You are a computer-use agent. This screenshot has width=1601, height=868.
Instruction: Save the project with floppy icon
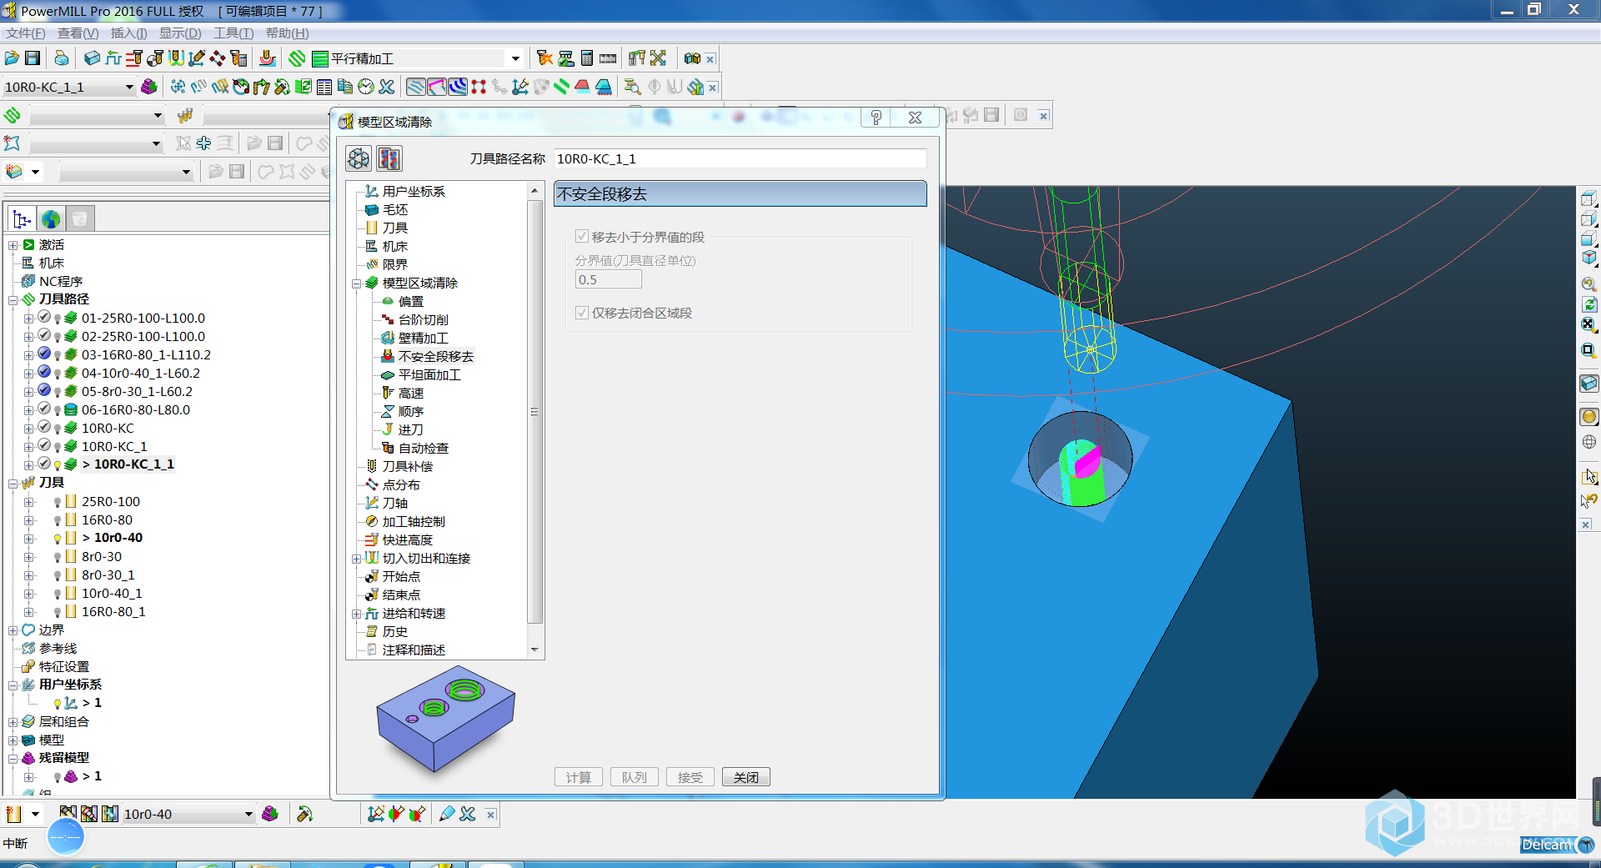[33, 58]
